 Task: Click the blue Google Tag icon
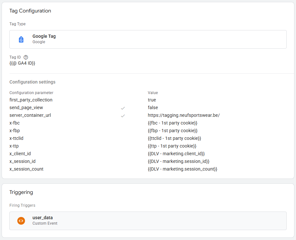[x=21, y=39]
